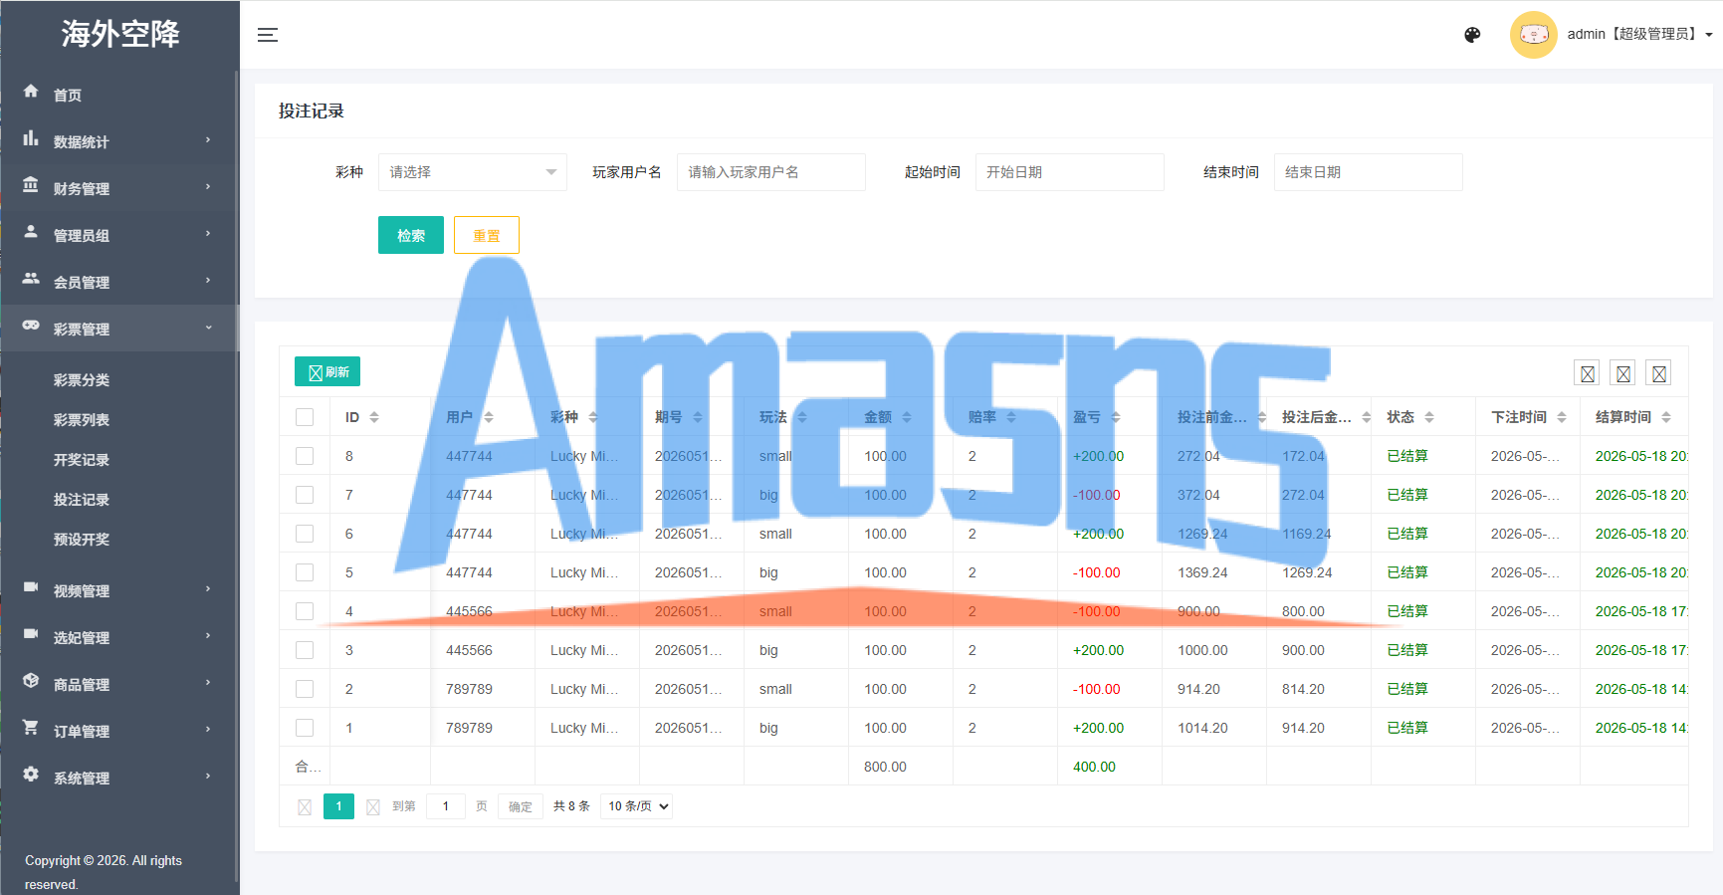Click the 检索 search button
1723x895 pixels.
click(411, 235)
